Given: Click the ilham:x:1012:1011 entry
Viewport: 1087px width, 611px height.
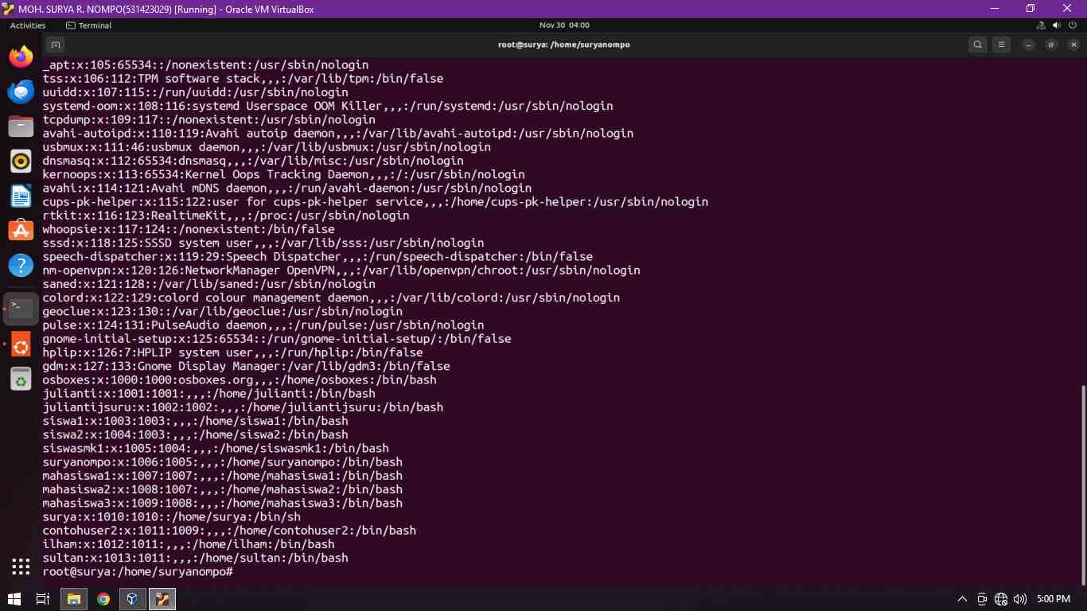Looking at the screenshot, I should 189,544.
